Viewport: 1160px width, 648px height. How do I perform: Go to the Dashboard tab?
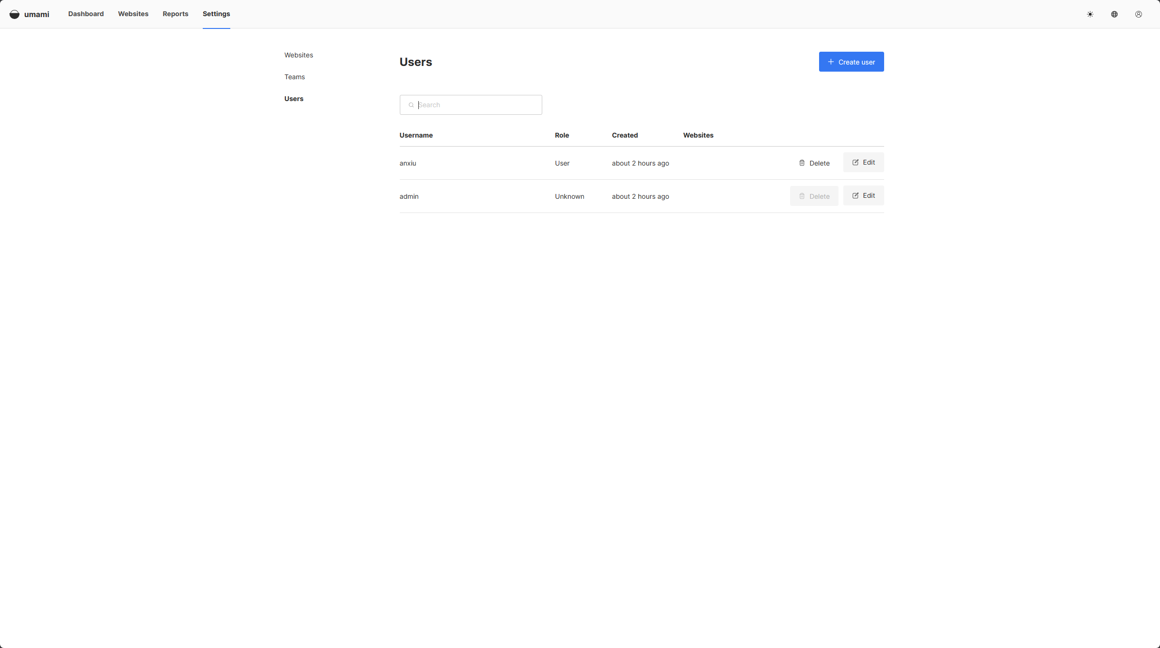click(86, 14)
